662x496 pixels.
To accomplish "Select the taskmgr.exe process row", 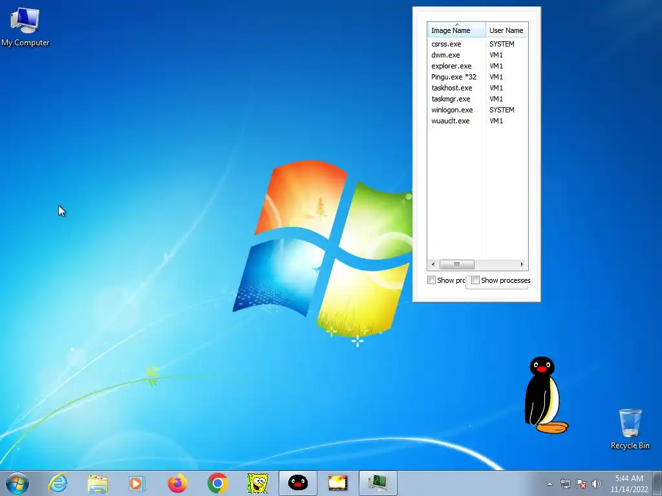I will [x=478, y=99].
